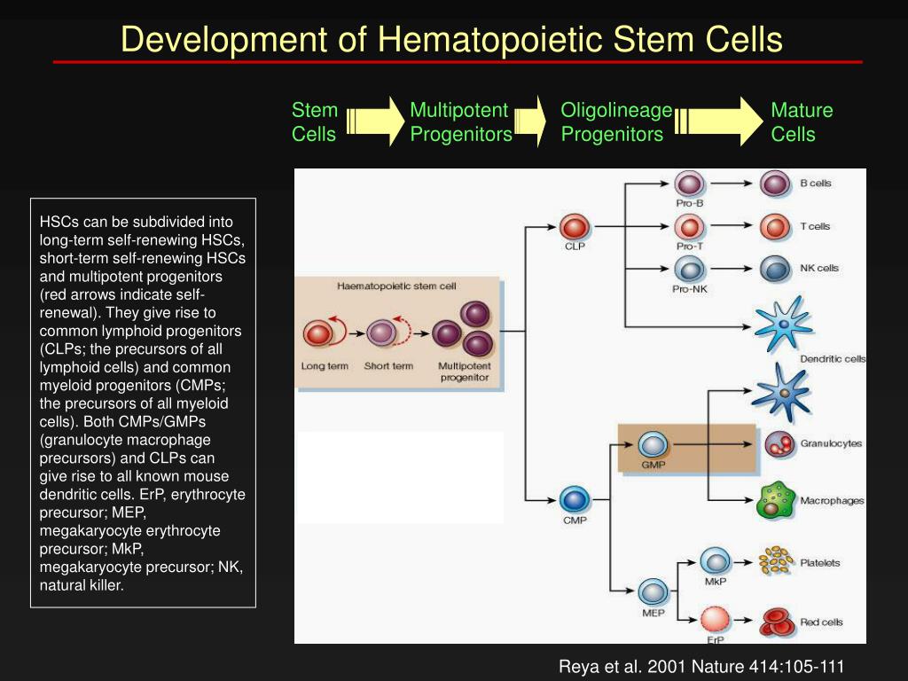908x681 pixels.
Task: Click yellow arrow before Mature Cells label
Action: pyautogui.click(x=719, y=121)
